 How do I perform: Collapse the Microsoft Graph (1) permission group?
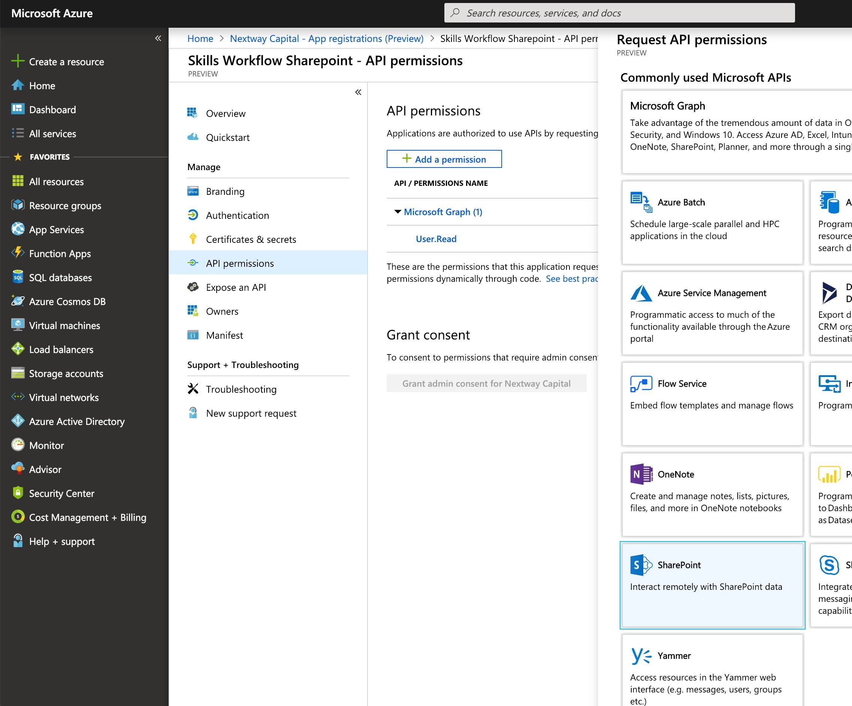398,212
